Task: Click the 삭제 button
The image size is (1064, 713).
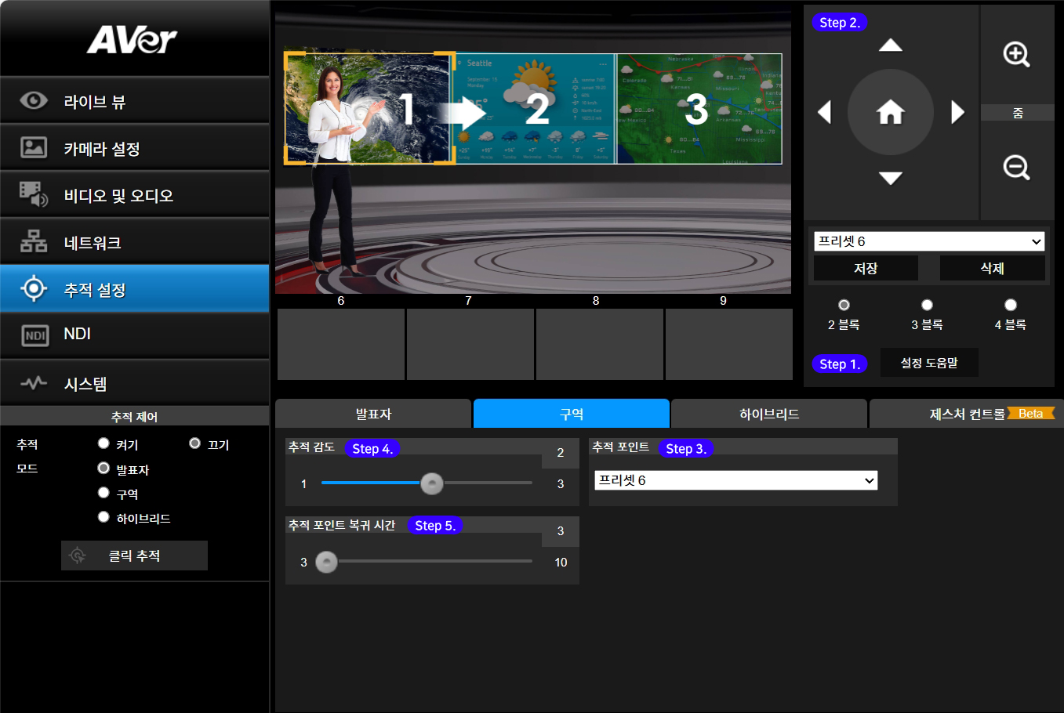Action: point(993,268)
